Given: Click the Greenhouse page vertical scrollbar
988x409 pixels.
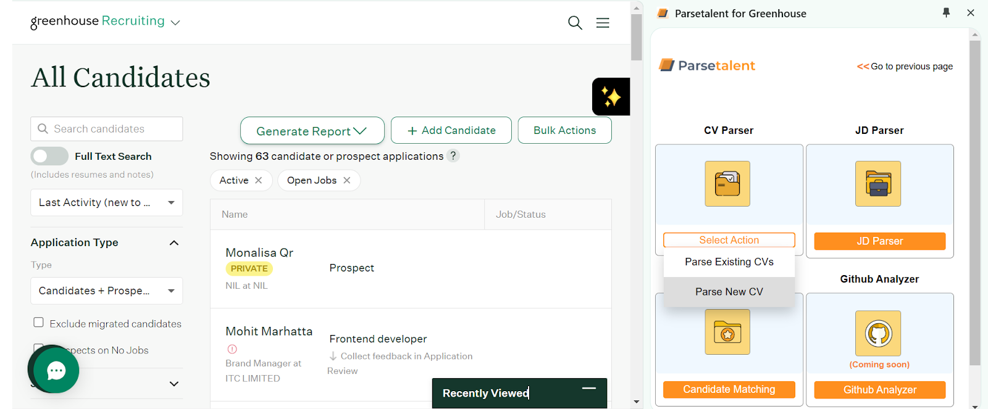Looking at the screenshot, I should (637, 37).
